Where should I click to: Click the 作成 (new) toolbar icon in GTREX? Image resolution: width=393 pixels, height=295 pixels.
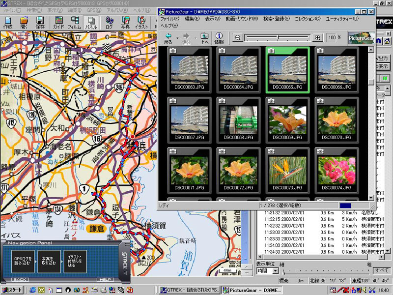(8, 23)
